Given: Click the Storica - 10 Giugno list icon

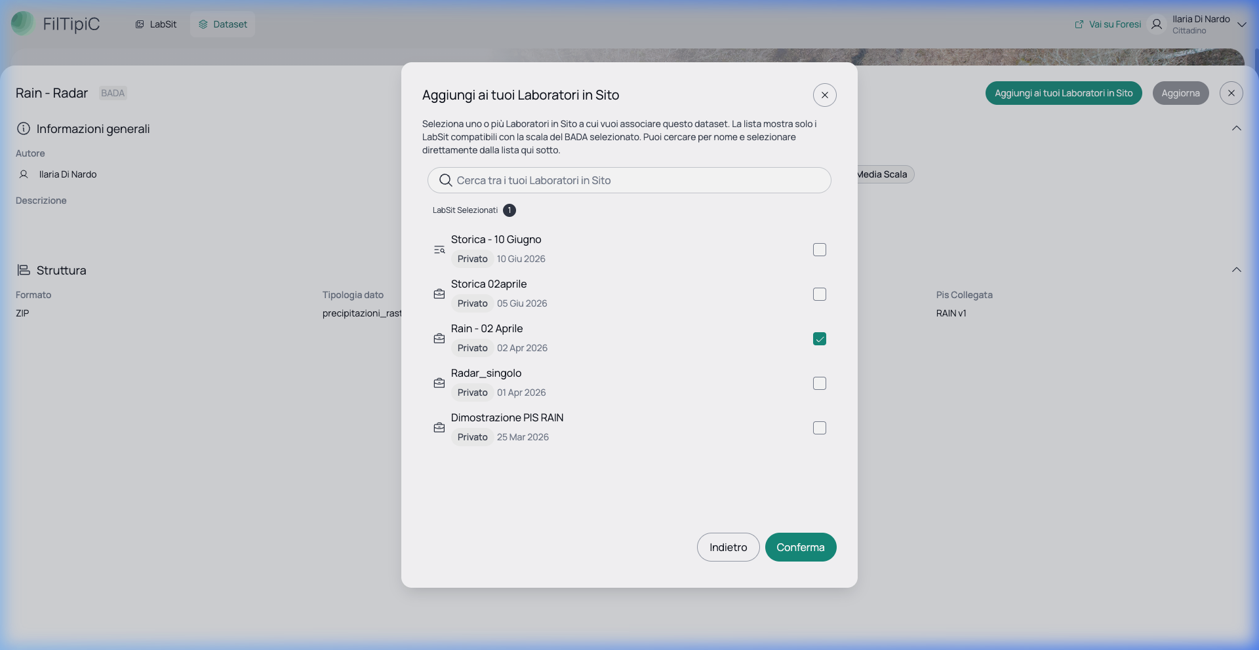Looking at the screenshot, I should click(x=439, y=250).
